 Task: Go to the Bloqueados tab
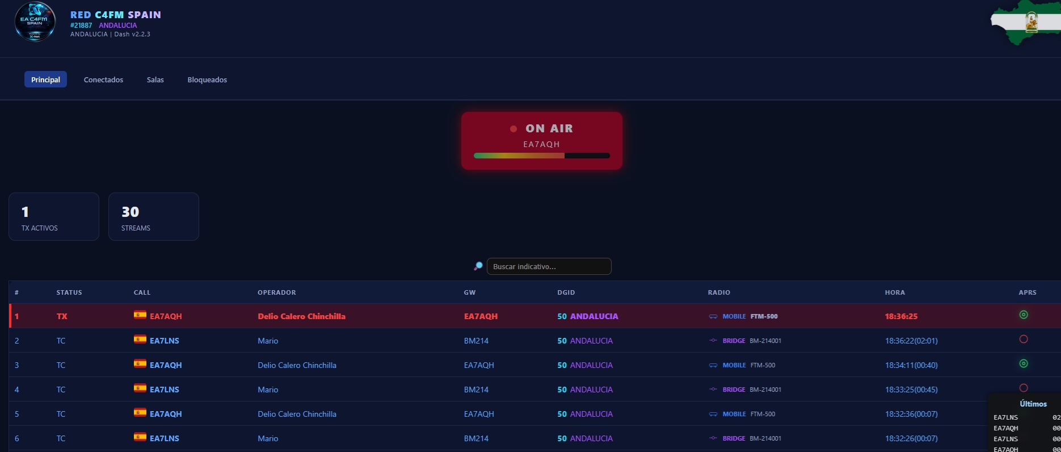point(207,79)
